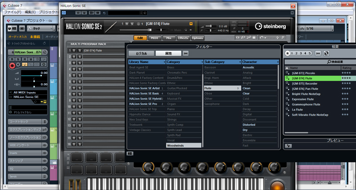Click the lock icon in HALion toolbar
The width and height of the screenshot is (356, 190).
(254, 37)
